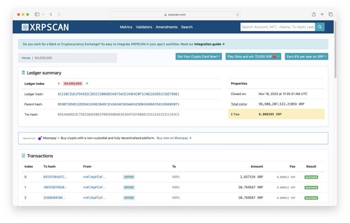
Task: Open a new tab plus icon
Action: (322, 14)
